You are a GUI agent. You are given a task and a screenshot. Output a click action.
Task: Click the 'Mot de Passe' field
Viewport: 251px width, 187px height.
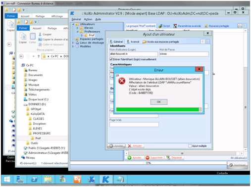[184, 54]
